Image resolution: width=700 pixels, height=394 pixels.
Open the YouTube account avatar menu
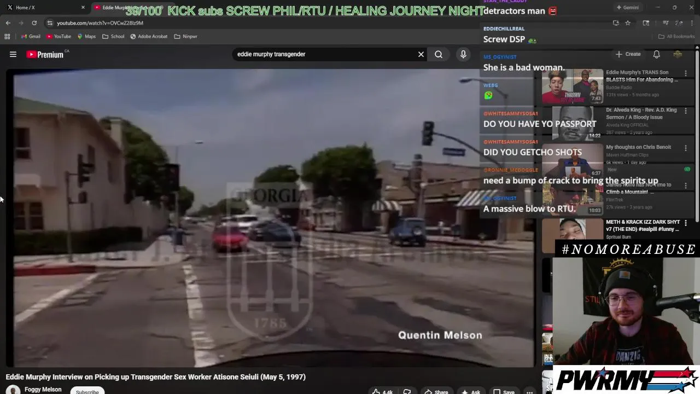(678, 54)
